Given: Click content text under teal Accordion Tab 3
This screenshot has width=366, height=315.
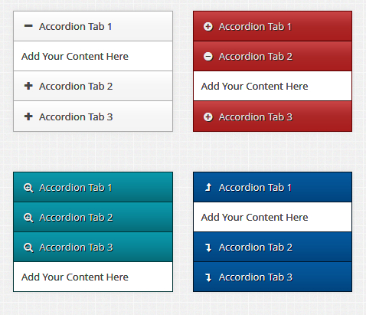Looking at the screenshot, I should 75,277.
